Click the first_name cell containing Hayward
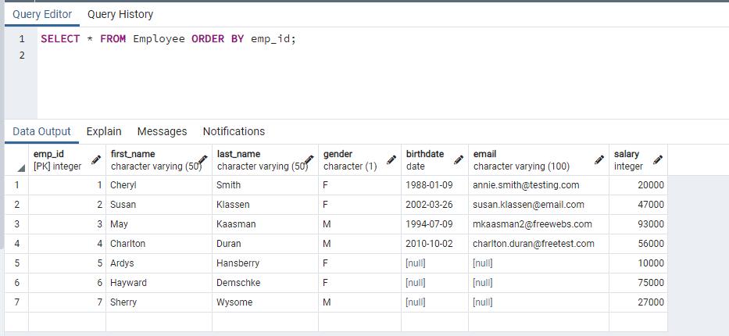729x336 pixels. (128, 283)
